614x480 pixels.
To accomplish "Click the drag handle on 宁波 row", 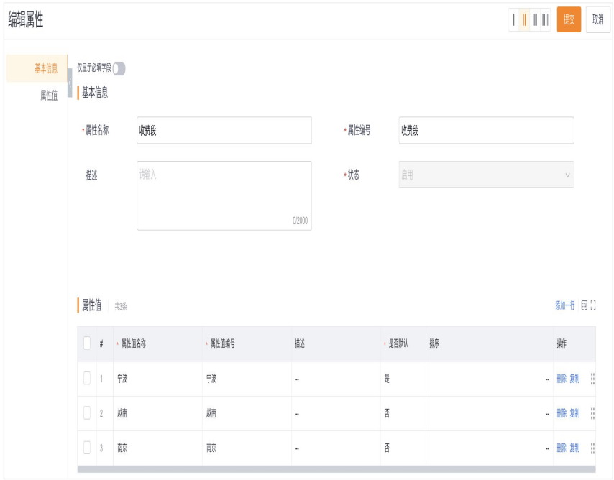I will [x=592, y=379].
